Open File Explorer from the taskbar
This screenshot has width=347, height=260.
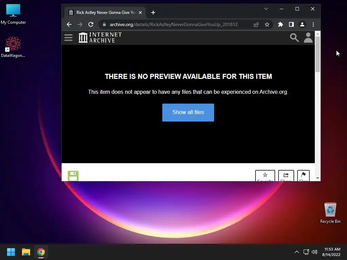coord(26,252)
